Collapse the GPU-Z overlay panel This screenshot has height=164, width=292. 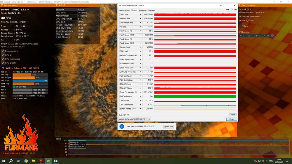pos(57,5)
